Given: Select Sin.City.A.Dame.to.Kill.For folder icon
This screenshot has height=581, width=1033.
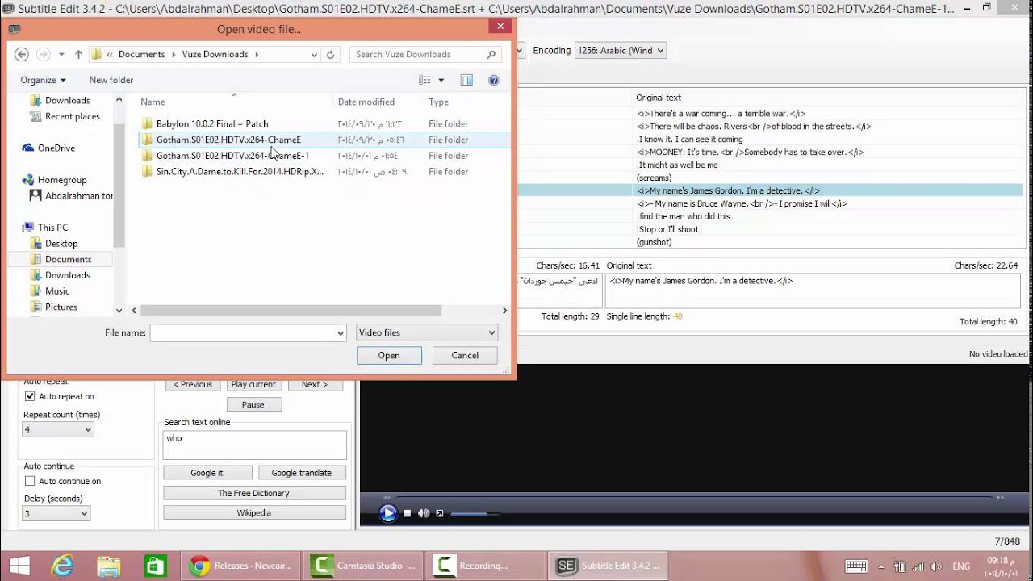Looking at the screenshot, I should click(x=147, y=171).
